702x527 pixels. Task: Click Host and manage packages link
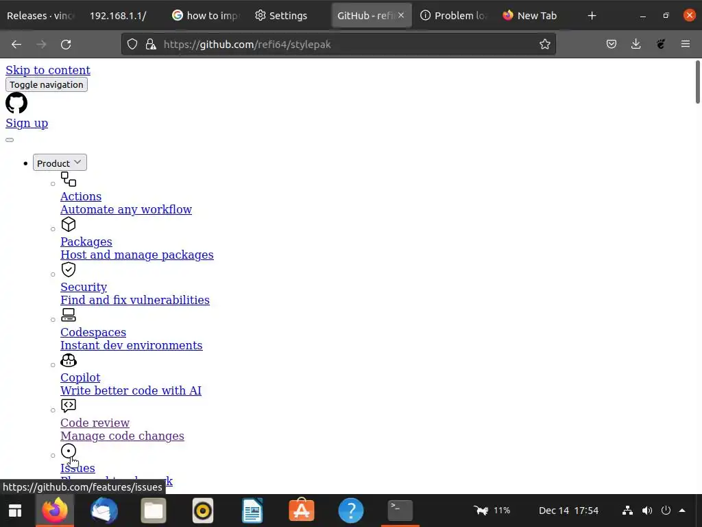tap(137, 255)
